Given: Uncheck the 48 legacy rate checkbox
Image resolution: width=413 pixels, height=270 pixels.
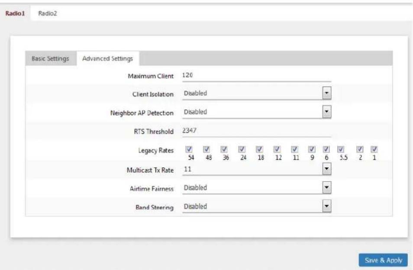Looking at the screenshot, I should (x=206, y=149).
